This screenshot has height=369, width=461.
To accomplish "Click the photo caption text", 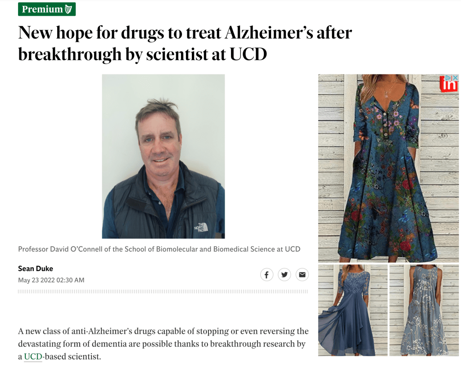I will point(159,249).
